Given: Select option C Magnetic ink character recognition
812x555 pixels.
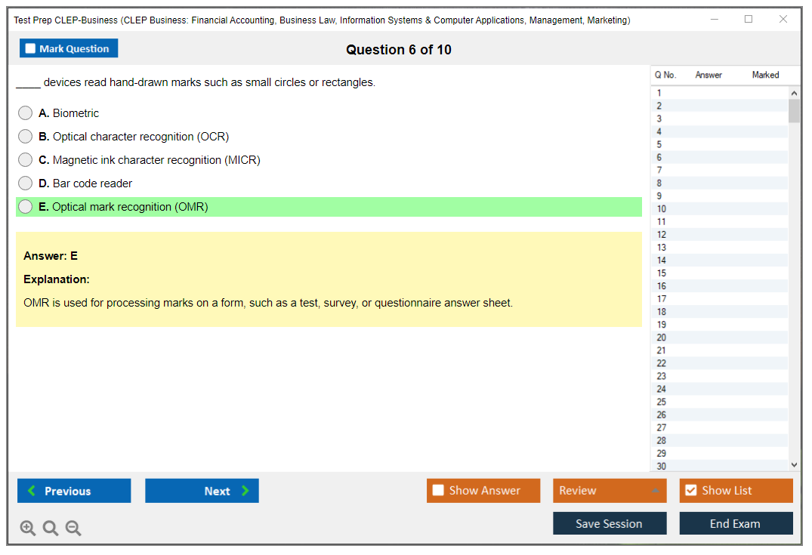Looking at the screenshot, I should tap(26, 160).
